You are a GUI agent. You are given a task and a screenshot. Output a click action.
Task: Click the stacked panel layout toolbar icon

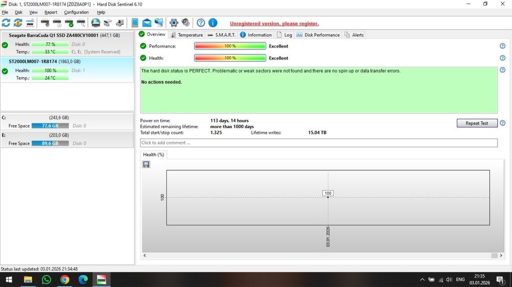point(30,23)
